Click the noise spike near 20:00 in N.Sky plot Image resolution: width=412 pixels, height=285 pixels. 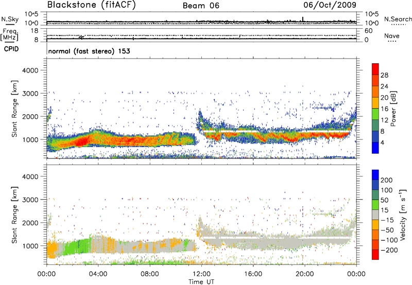[303, 19]
